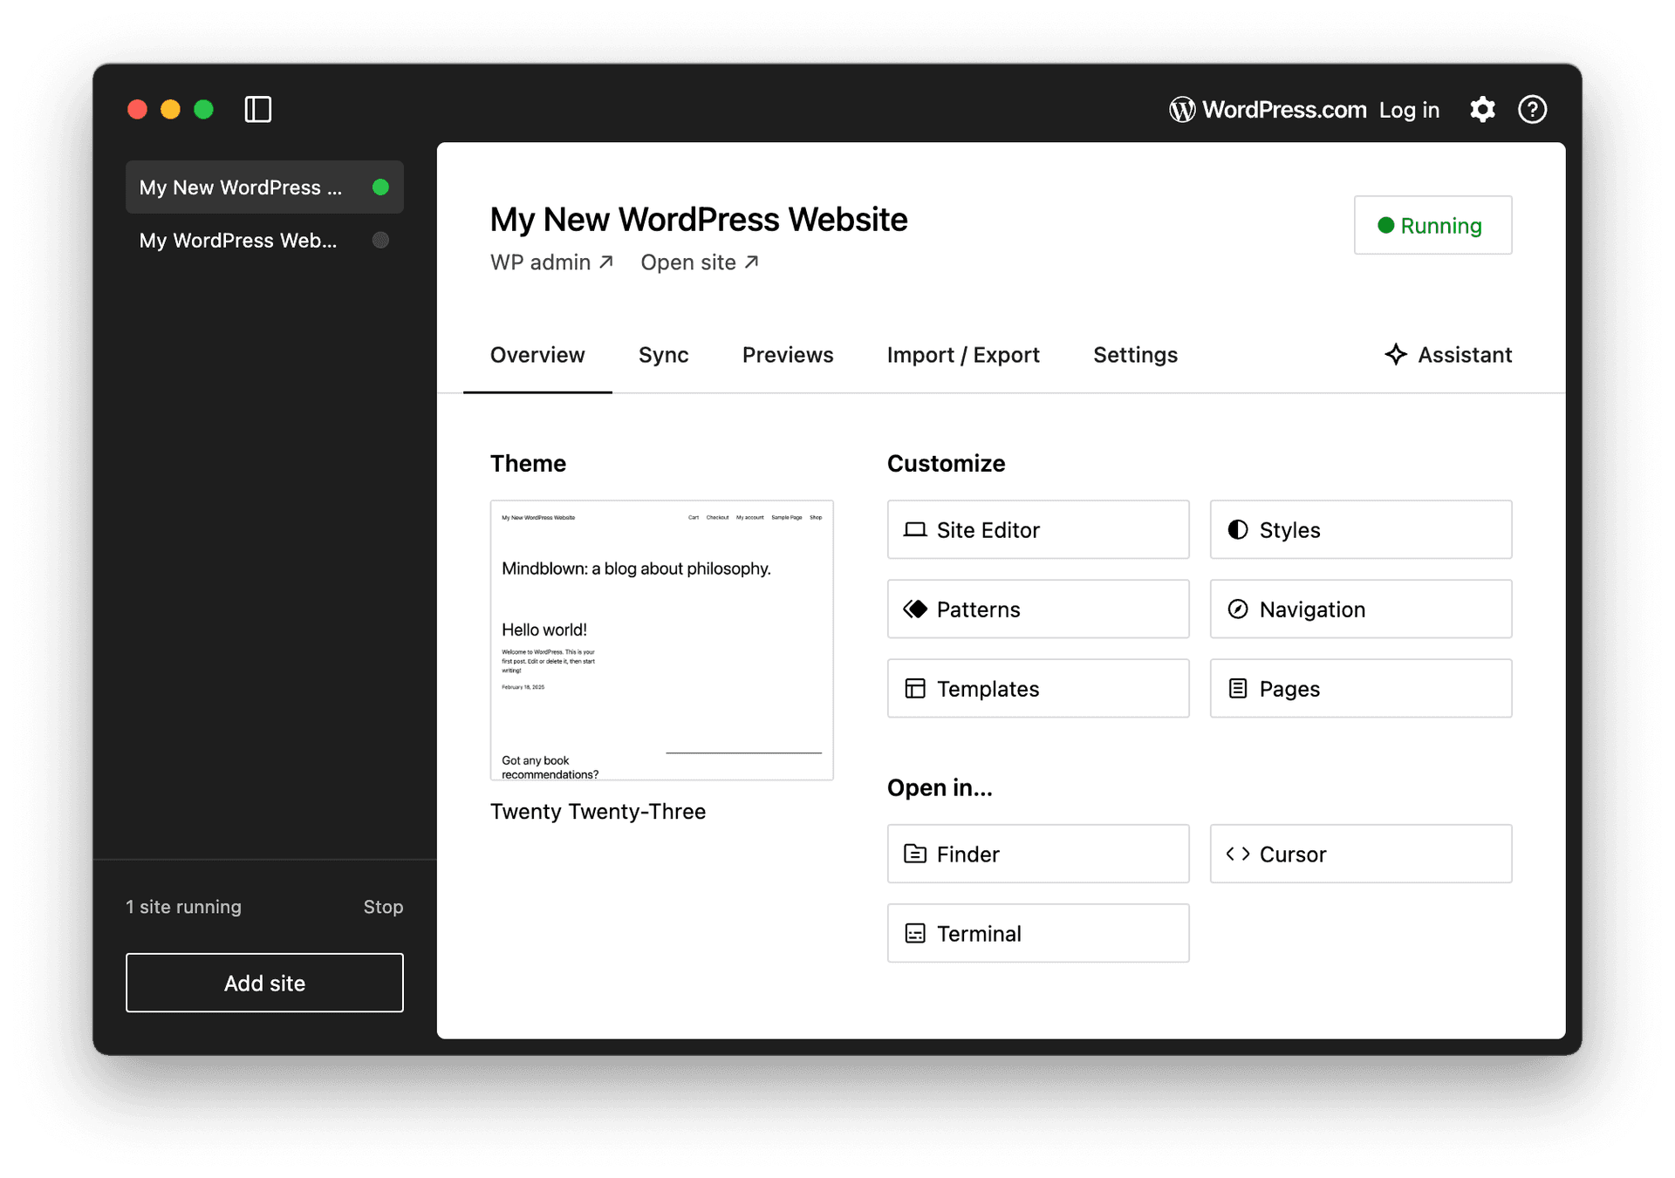
Task: Open the WP admin link
Action: point(551,262)
